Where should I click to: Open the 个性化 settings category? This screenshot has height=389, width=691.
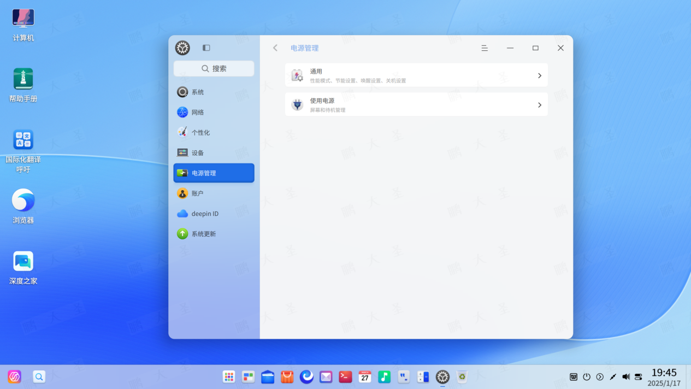pyautogui.click(x=214, y=132)
